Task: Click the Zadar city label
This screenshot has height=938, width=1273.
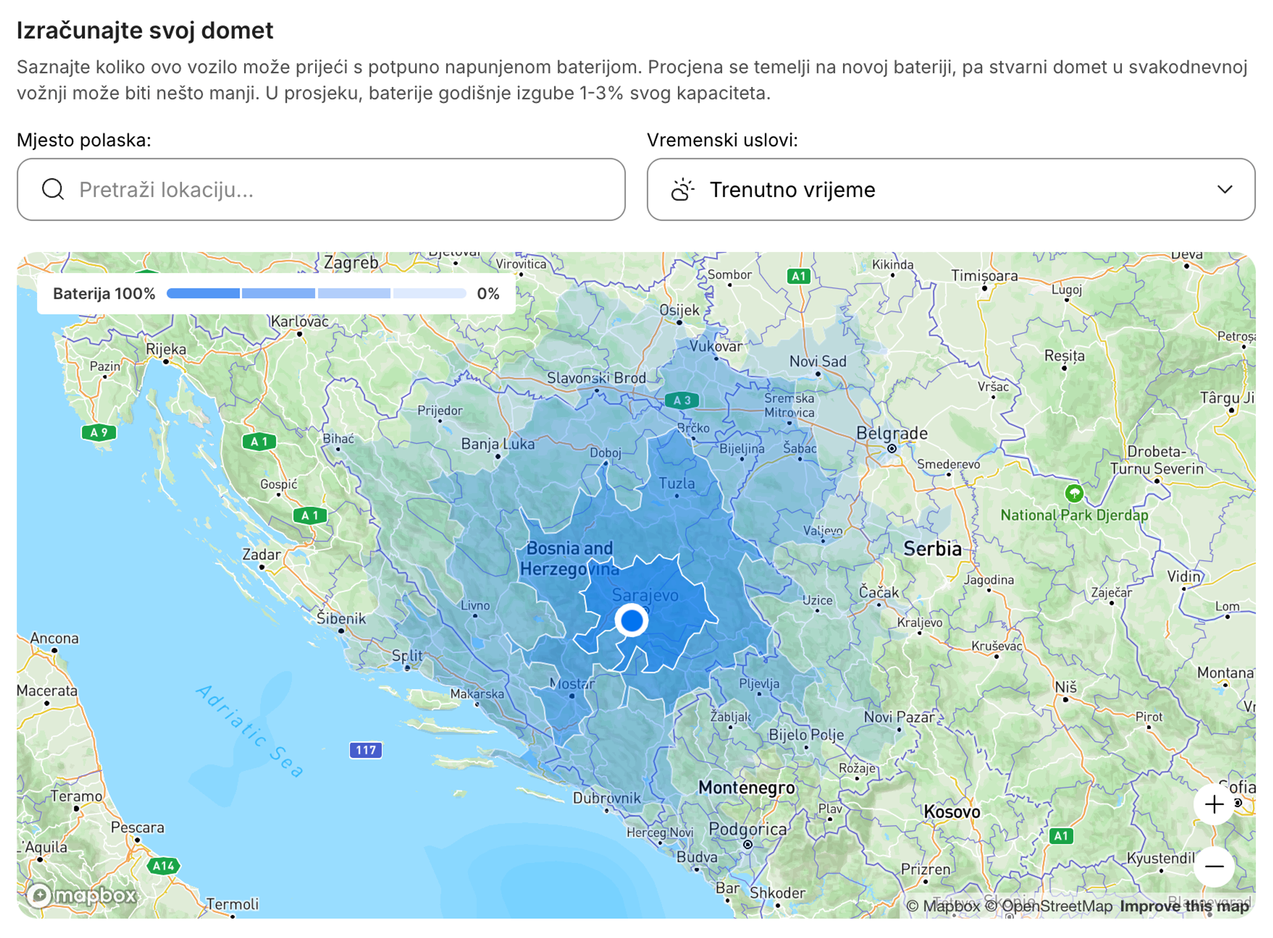Action: point(261,554)
